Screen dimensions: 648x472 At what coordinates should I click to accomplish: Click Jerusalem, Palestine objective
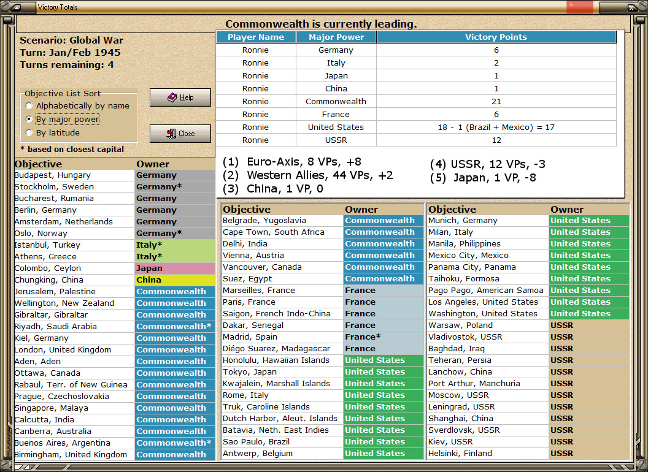click(x=74, y=292)
